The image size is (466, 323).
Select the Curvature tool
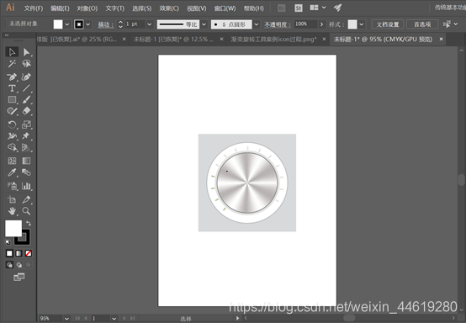tap(26, 77)
